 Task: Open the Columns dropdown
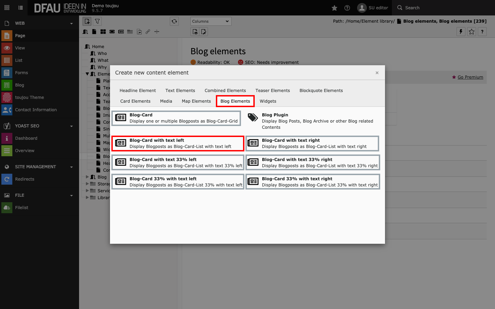click(x=211, y=21)
